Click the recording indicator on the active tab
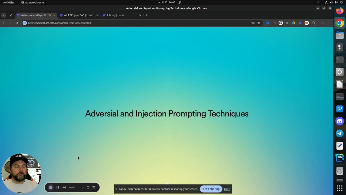This screenshot has height=195, width=346. click(50, 15)
